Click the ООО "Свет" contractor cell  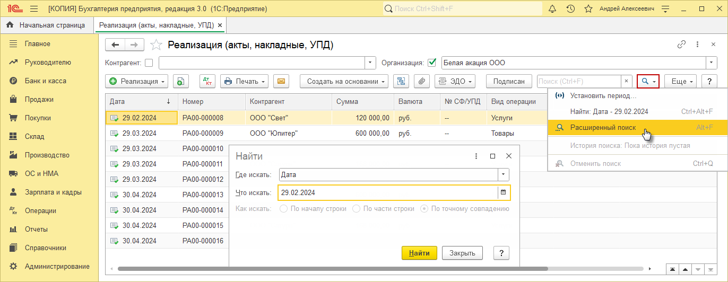(x=289, y=118)
